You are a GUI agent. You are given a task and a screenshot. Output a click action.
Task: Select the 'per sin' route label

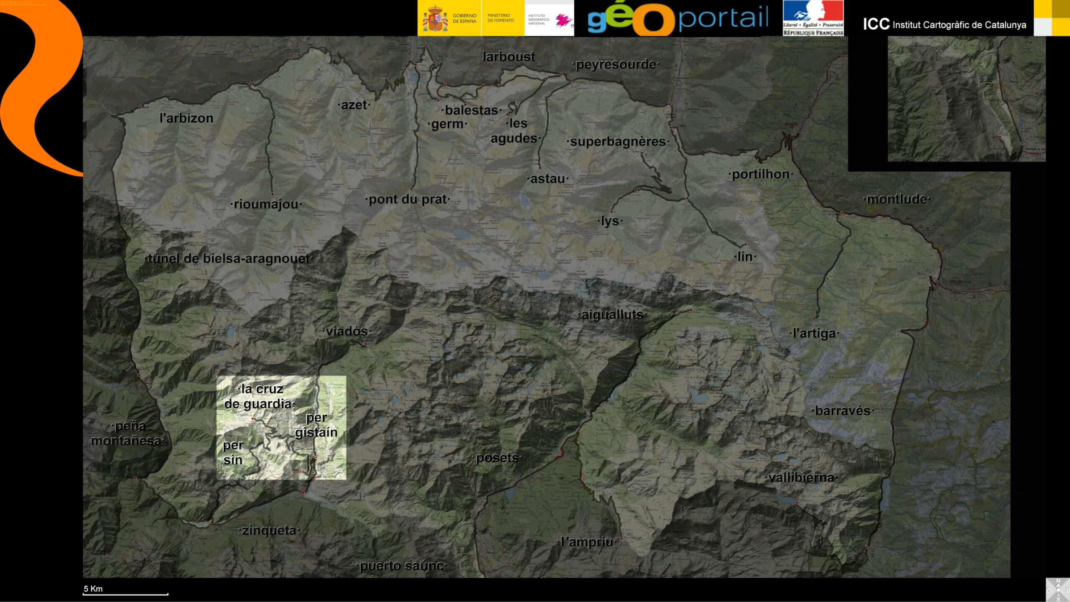pyautogui.click(x=232, y=453)
